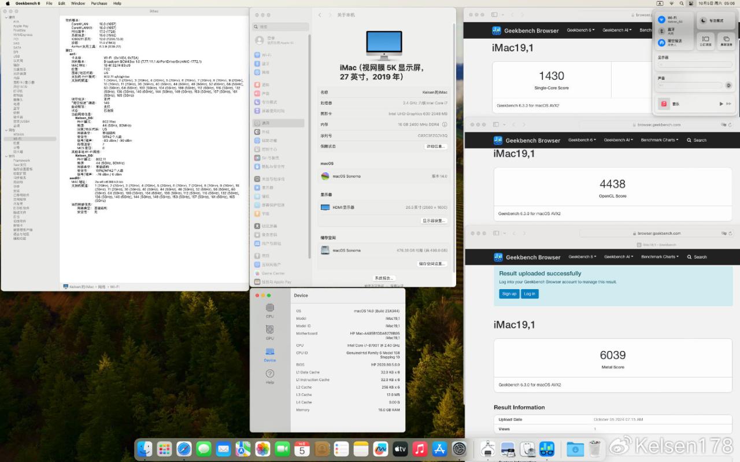Open the Help menu in the menu bar
This screenshot has height=462, width=740.
[x=117, y=3]
